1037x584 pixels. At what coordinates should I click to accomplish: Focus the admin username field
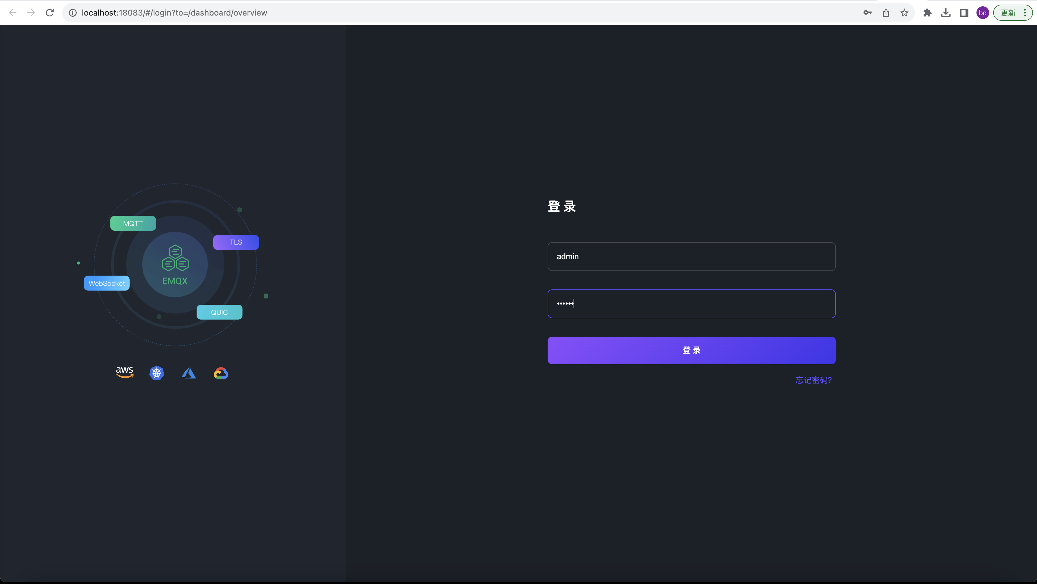691,256
